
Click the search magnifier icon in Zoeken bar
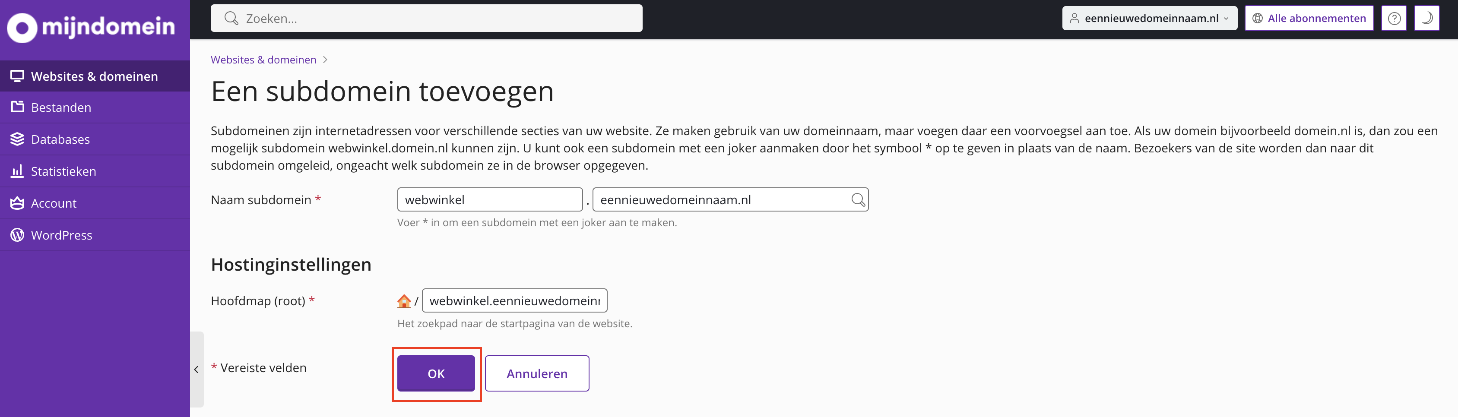click(231, 18)
